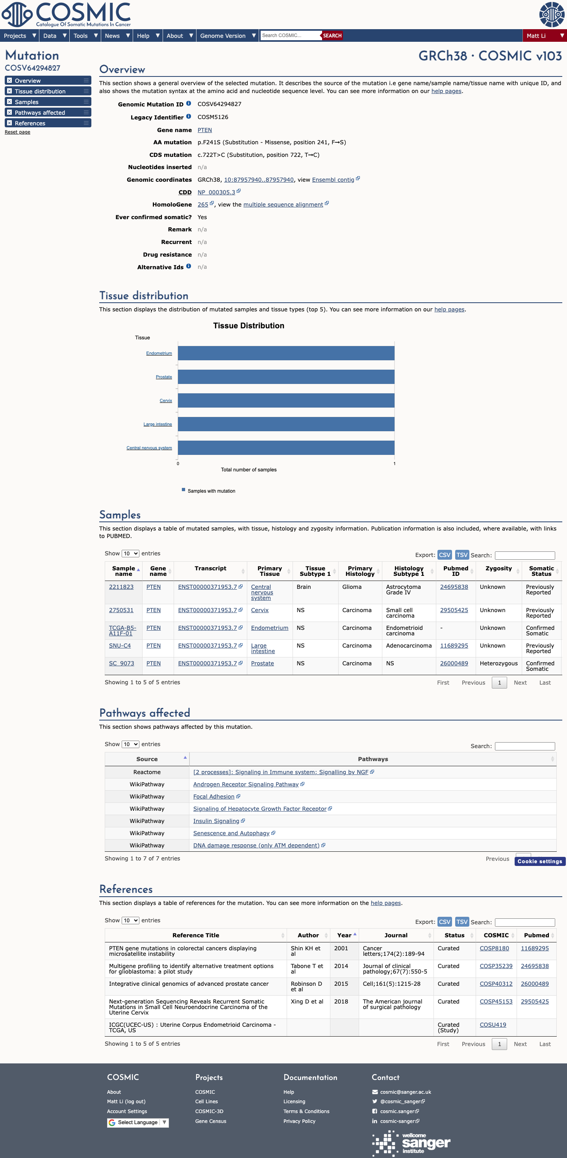Open Cookie settings
The height and width of the screenshot is (1158, 567).
coord(539,861)
